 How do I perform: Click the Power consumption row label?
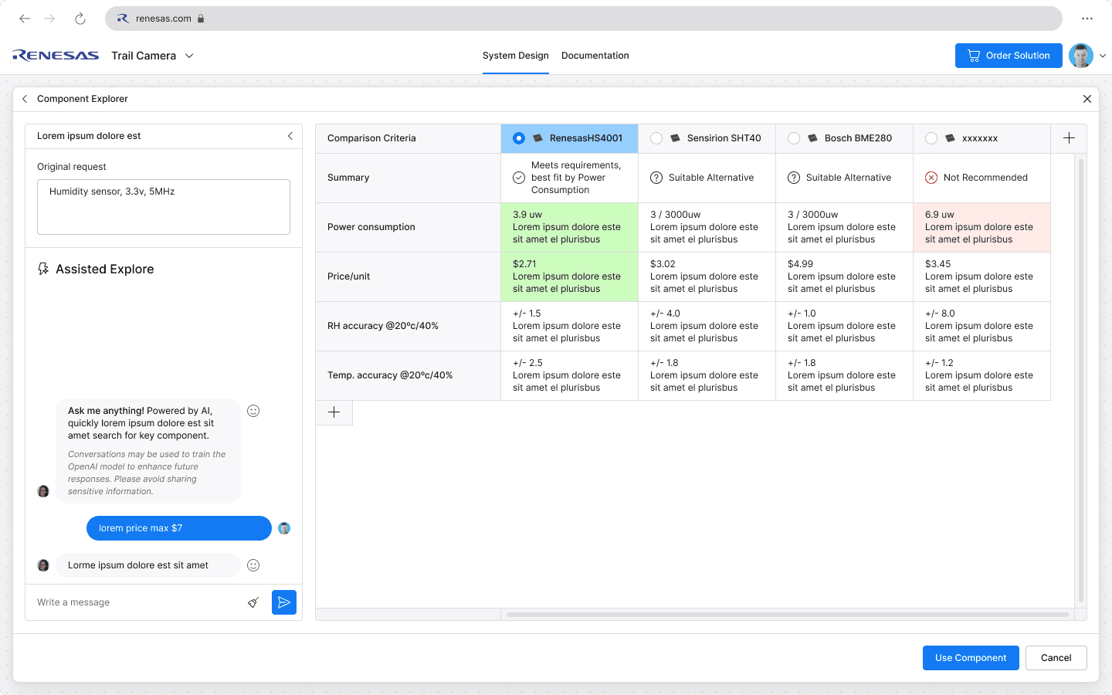coord(371,227)
